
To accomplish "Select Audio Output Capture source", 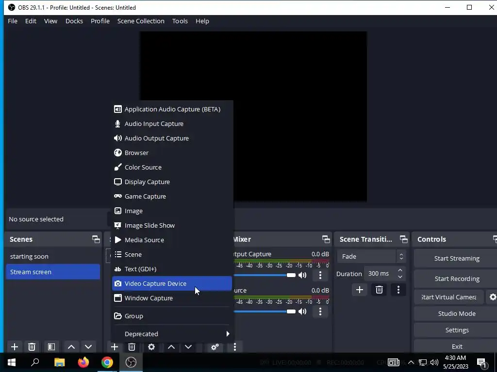I will click(172, 138).
